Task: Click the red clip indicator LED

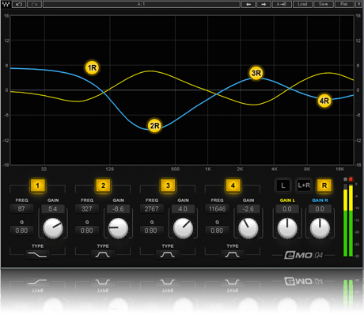Action: [x=351, y=179]
